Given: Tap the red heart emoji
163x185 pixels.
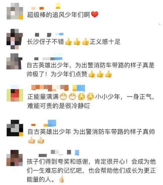Looking at the screenshot, I should pos(95,14).
